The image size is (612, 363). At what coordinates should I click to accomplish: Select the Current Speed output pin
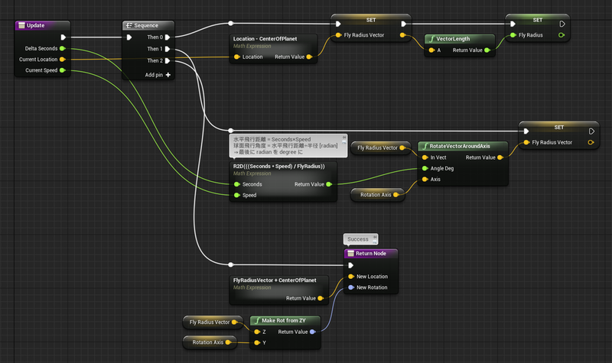click(x=63, y=70)
